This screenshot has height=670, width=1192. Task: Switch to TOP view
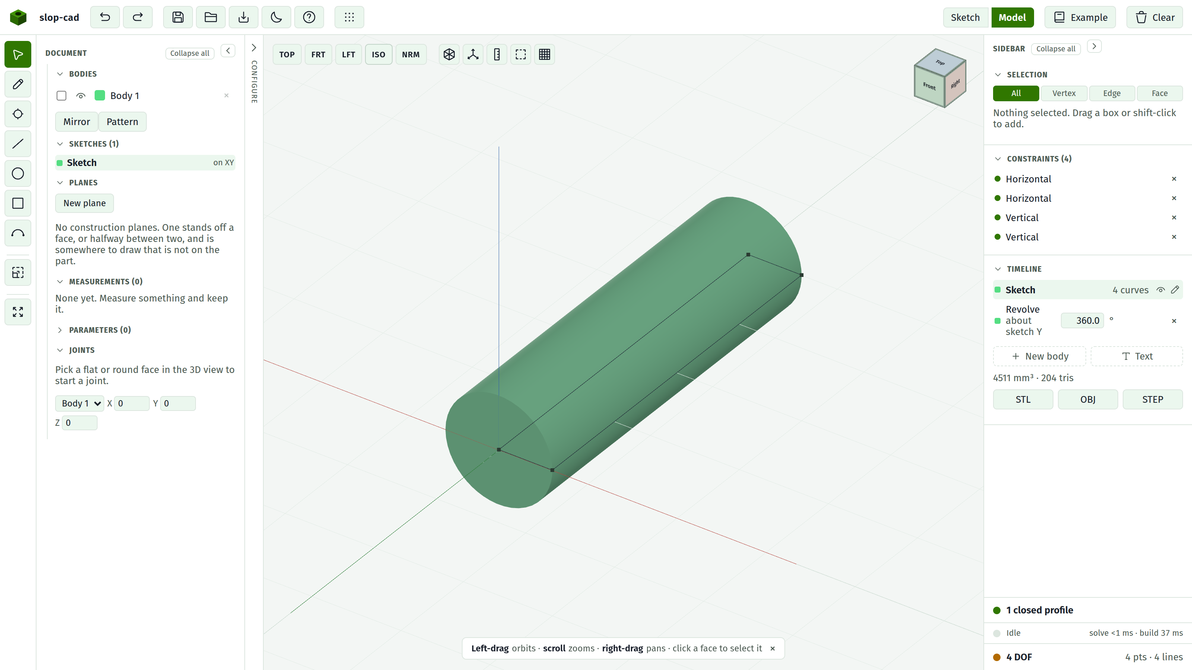point(287,55)
